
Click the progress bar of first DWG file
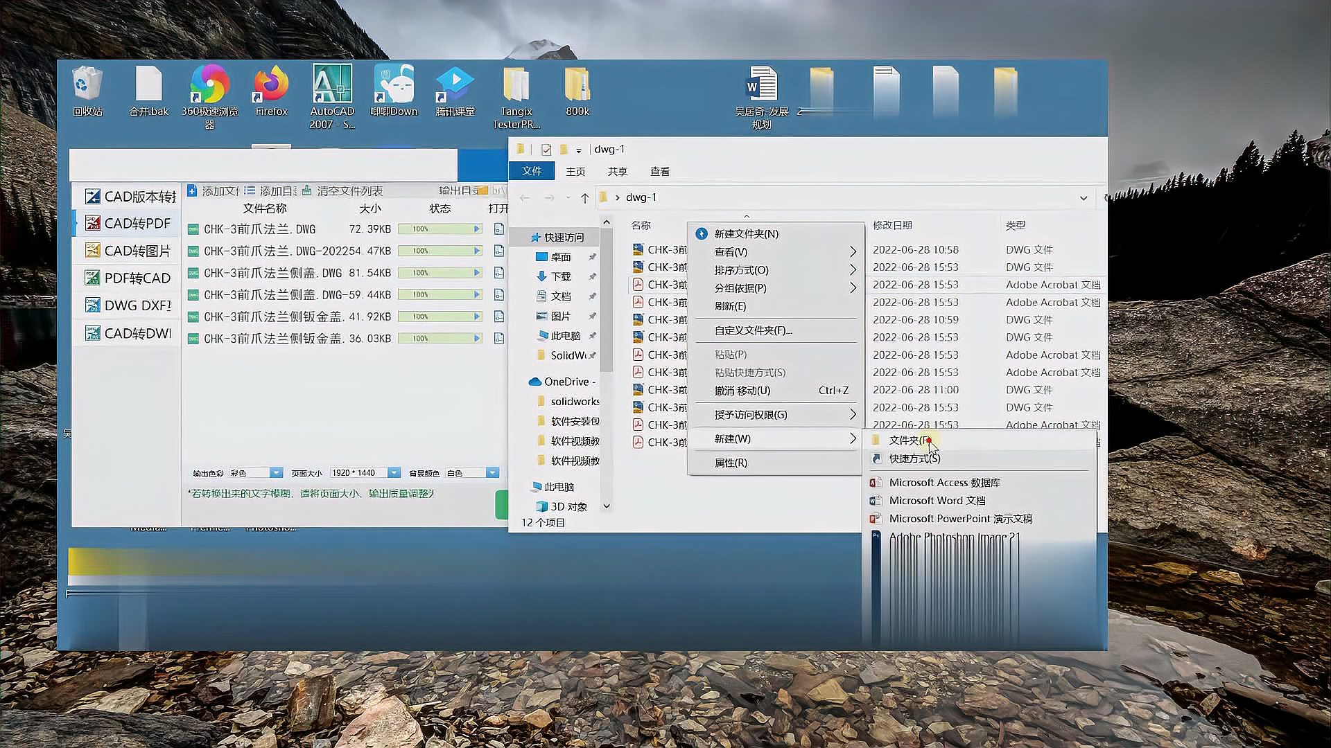440,229
